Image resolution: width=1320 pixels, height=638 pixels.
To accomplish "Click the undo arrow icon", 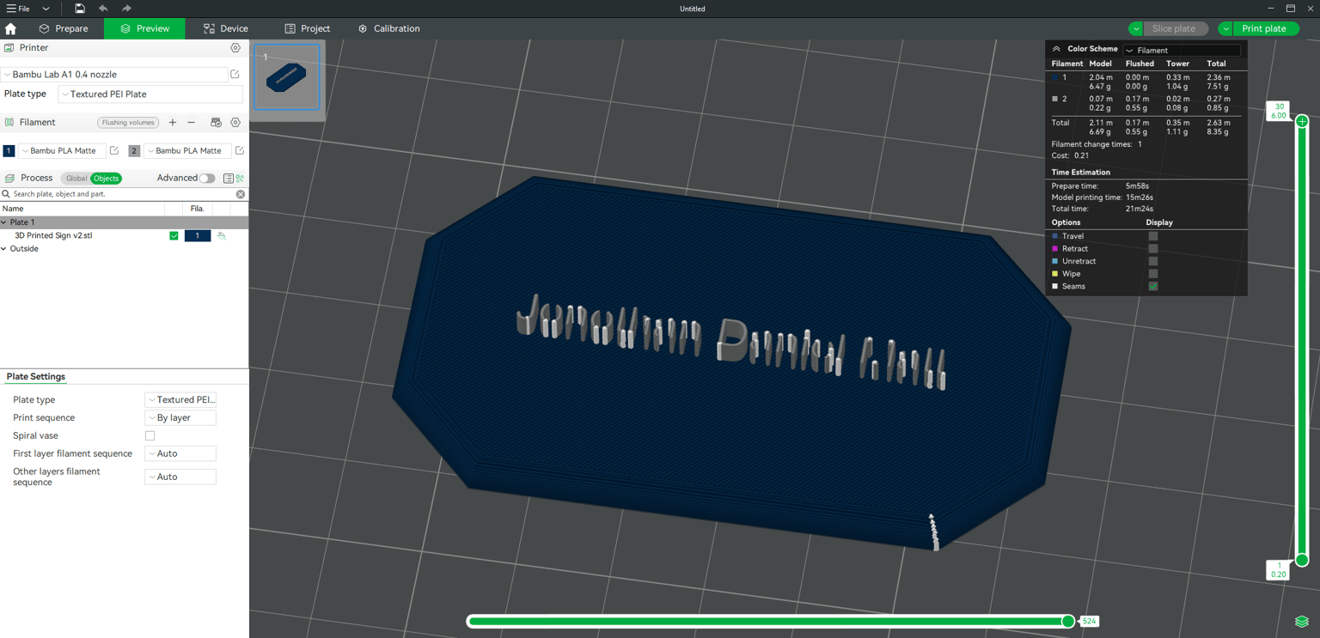I will pos(103,9).
